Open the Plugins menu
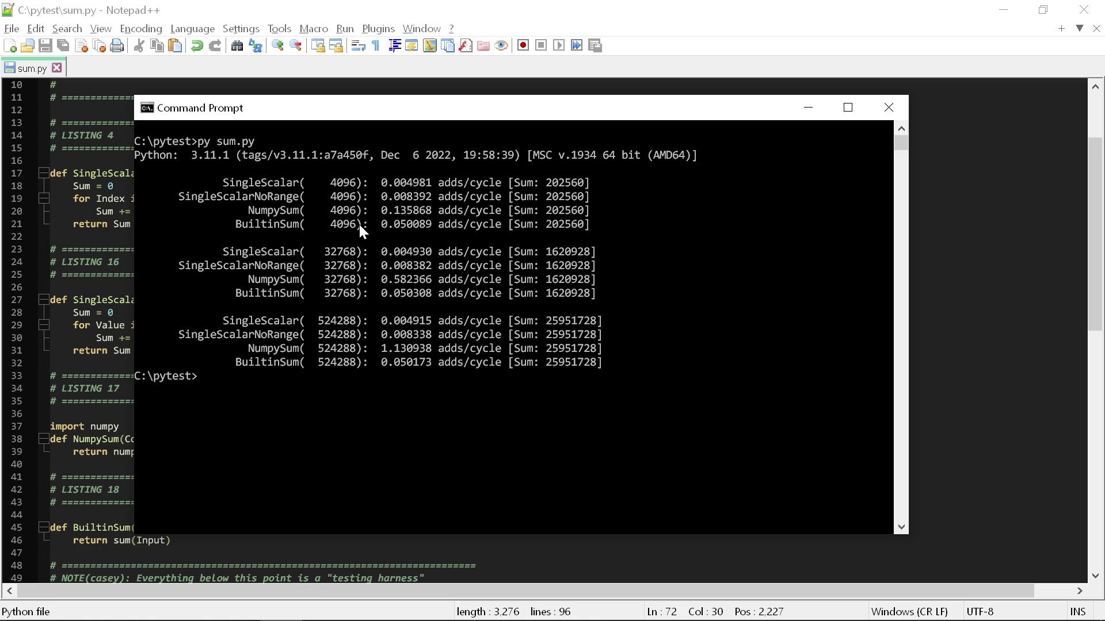Viewport: 1105px width, 621px height. coord(378,29)
